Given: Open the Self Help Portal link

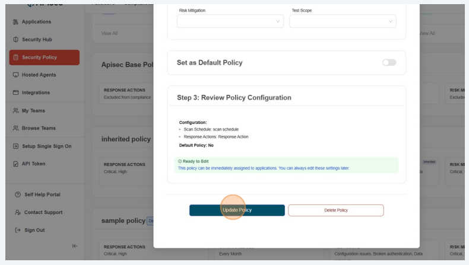Looking at the screenshot, I should tap(42, 194).
